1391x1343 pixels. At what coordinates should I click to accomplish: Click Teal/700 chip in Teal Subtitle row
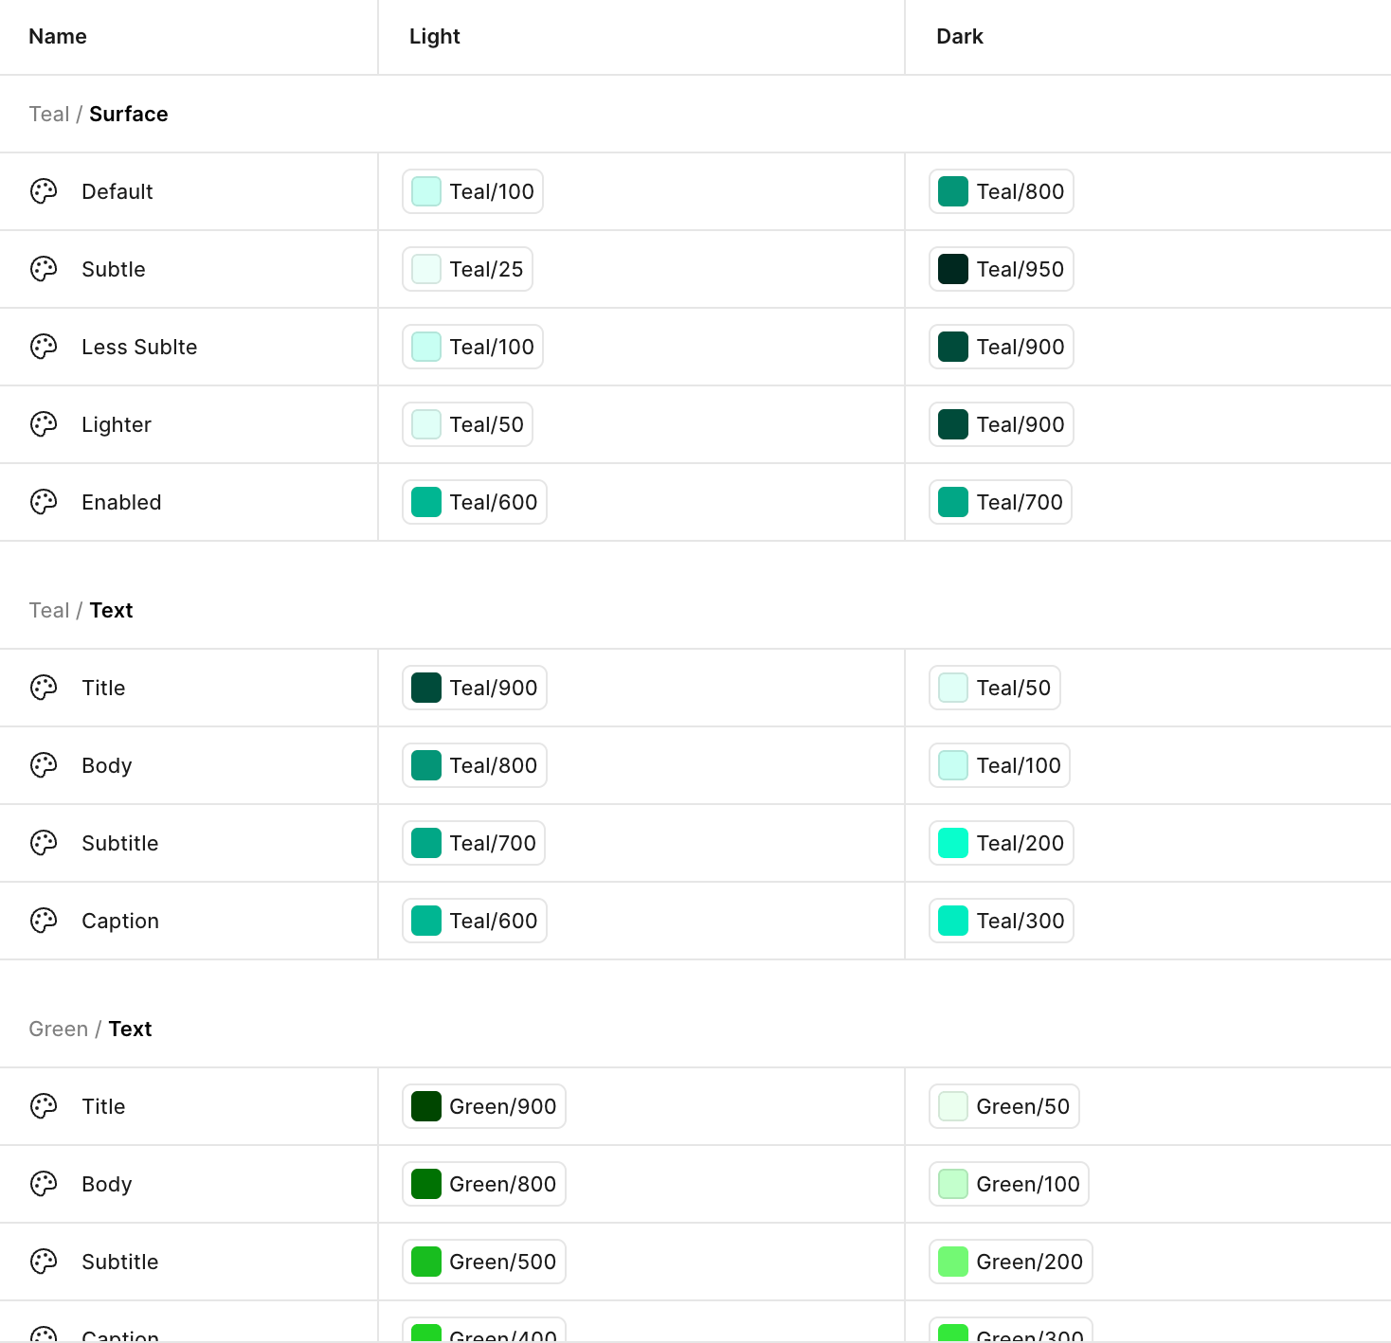click(x=474, y=843)
